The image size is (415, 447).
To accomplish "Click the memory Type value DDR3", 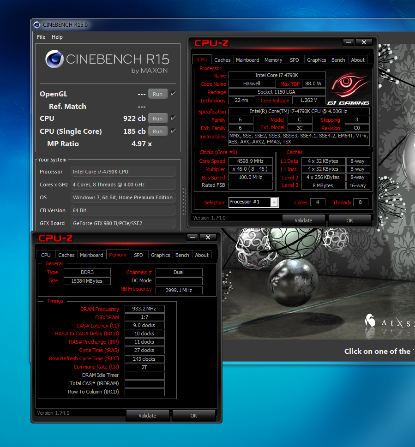I will (x=87, y=272).
